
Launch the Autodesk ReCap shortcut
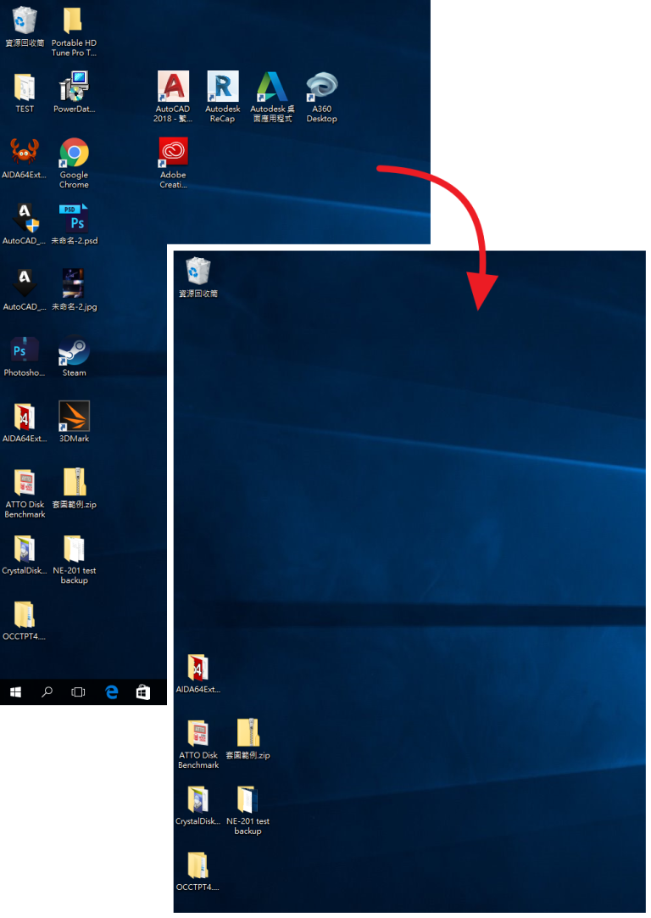pyautogui.click(x=222, y=87)
